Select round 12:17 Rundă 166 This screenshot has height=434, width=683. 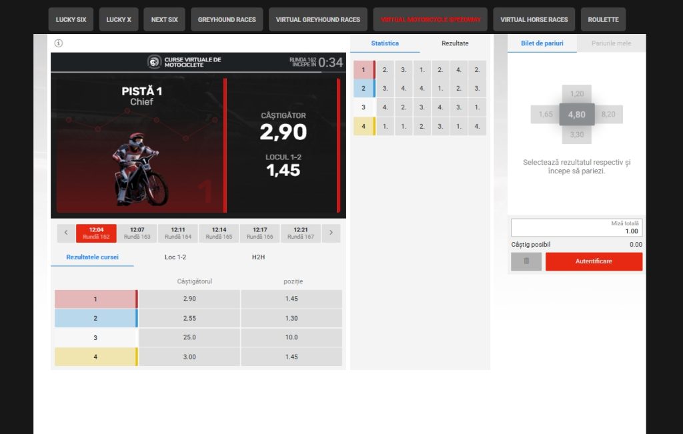[x=260, y=233]
